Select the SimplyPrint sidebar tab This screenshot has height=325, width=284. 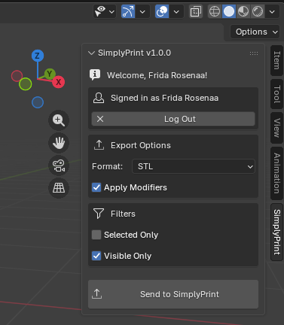[276, 232]
